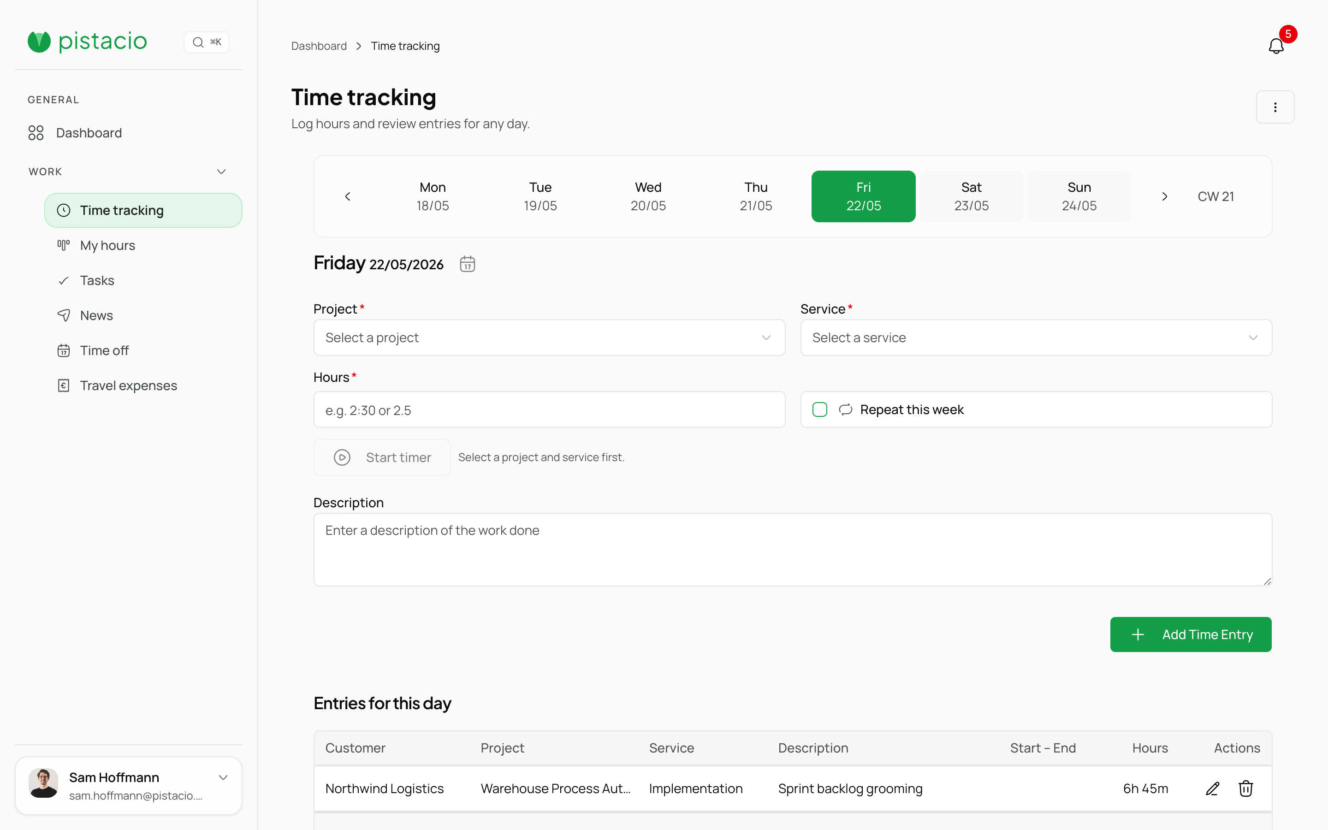The image size is (1328, 830).
Task: Focus the Description text area
Action: (792, 550)
